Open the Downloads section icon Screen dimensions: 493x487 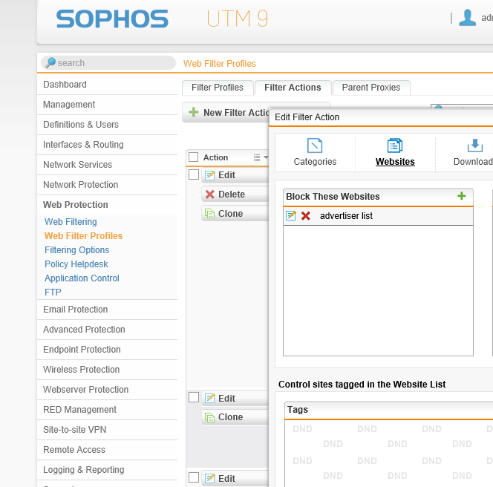474,146
